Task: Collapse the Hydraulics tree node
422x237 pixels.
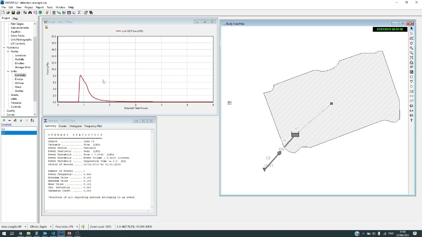Action: point(4,47)
